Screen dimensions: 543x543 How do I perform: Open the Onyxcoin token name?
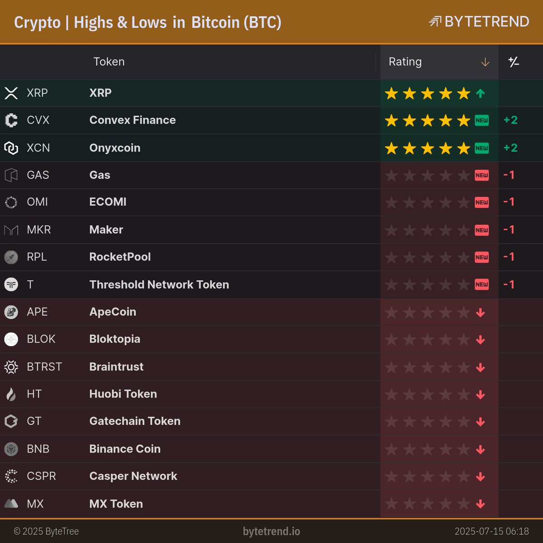(115, 148)
